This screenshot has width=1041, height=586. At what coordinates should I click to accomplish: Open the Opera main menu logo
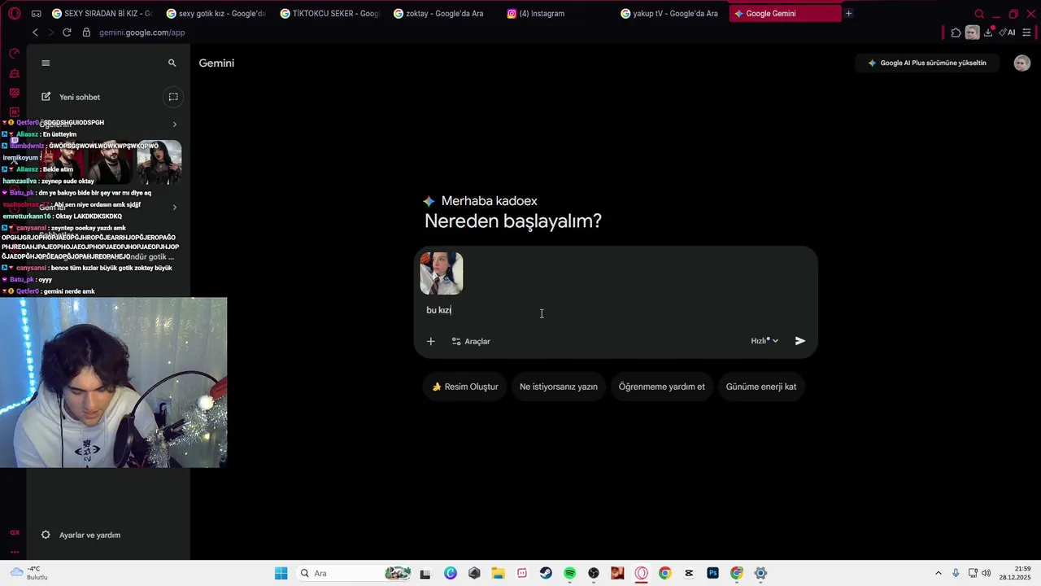coord(14,13)
